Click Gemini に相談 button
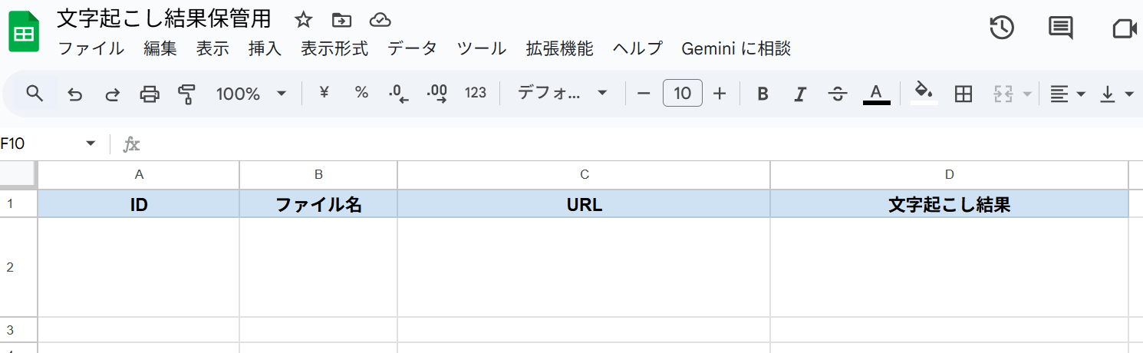This screenshot has height=353, width=1143. (x=736, y=49)
